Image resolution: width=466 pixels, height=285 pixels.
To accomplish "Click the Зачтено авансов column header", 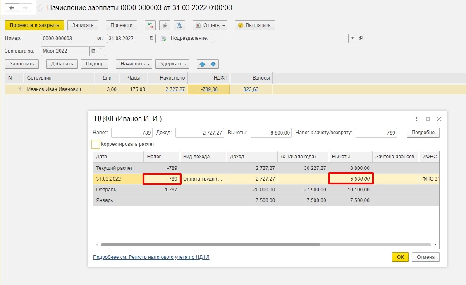I will [x=396, y=157].
